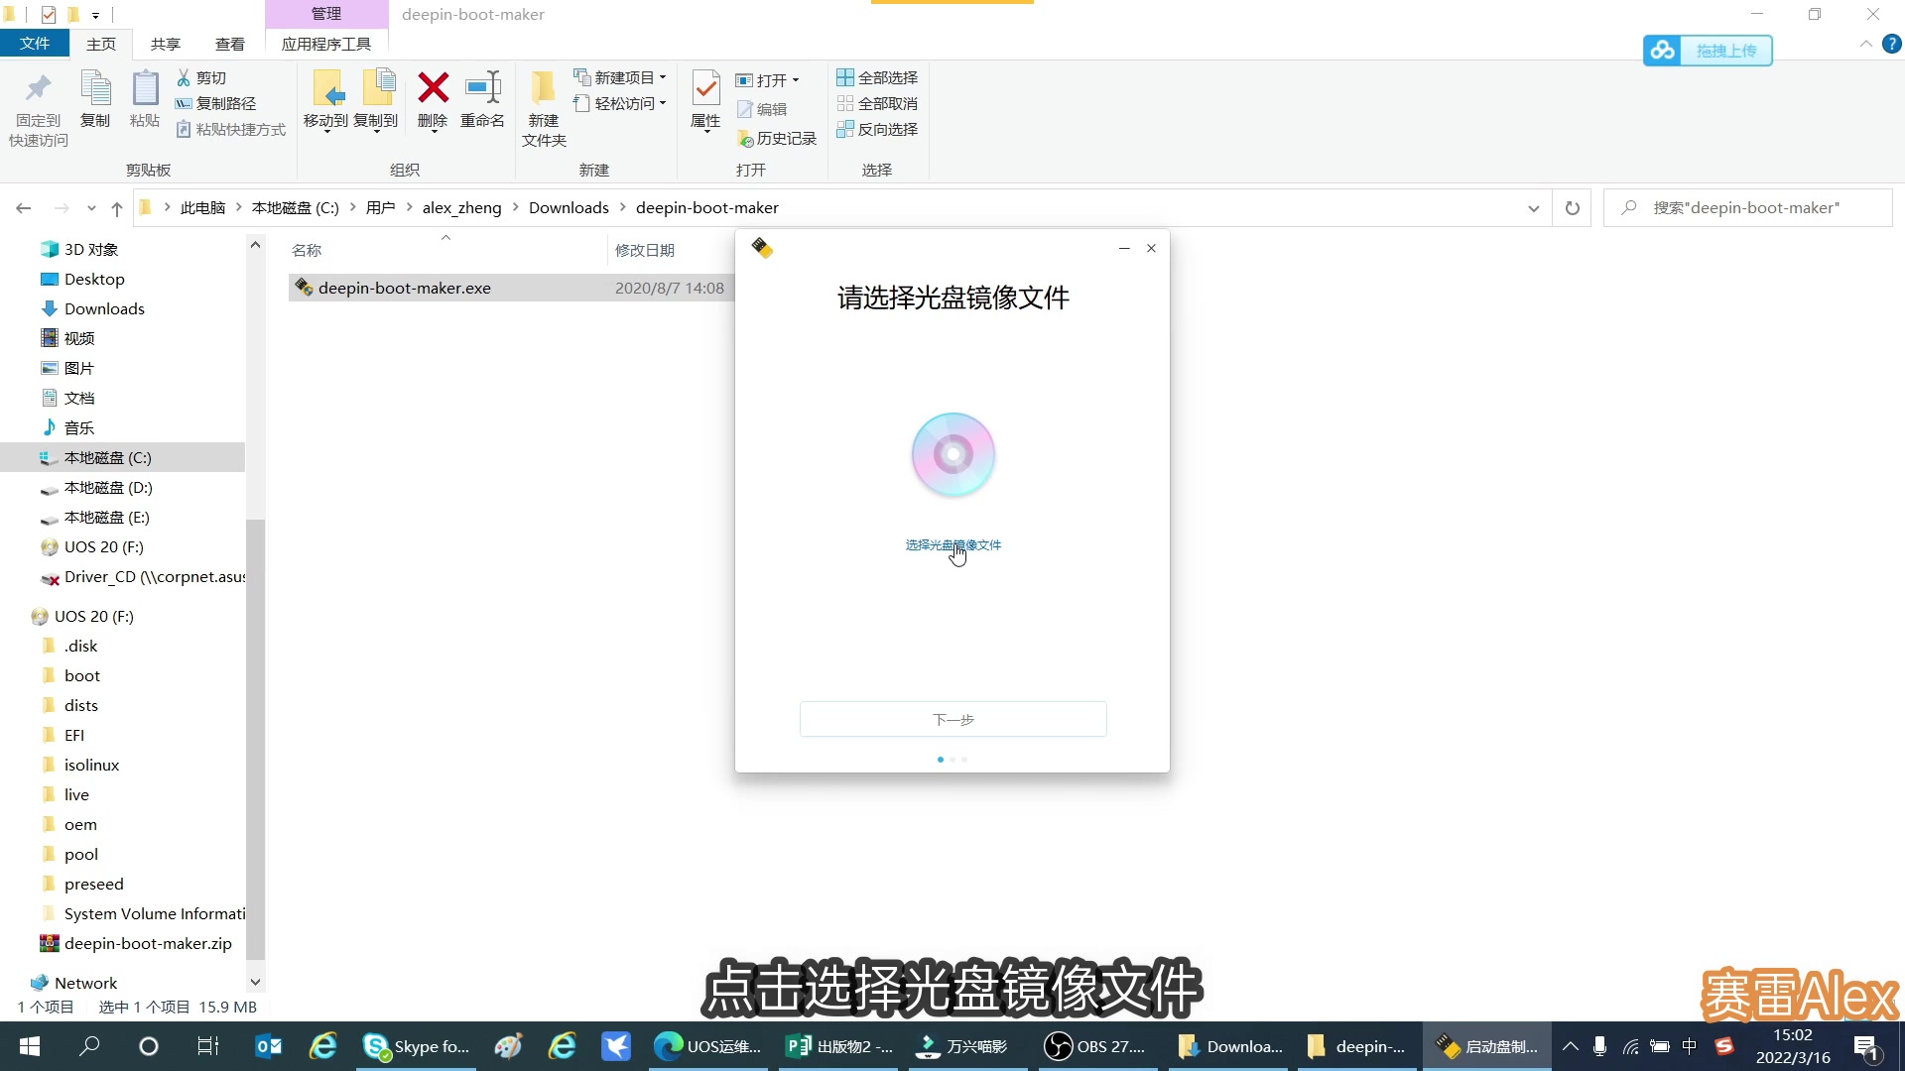
Task: Click 选择光盘镜像文件 link in dialog
Action: [x=952, y=545]
